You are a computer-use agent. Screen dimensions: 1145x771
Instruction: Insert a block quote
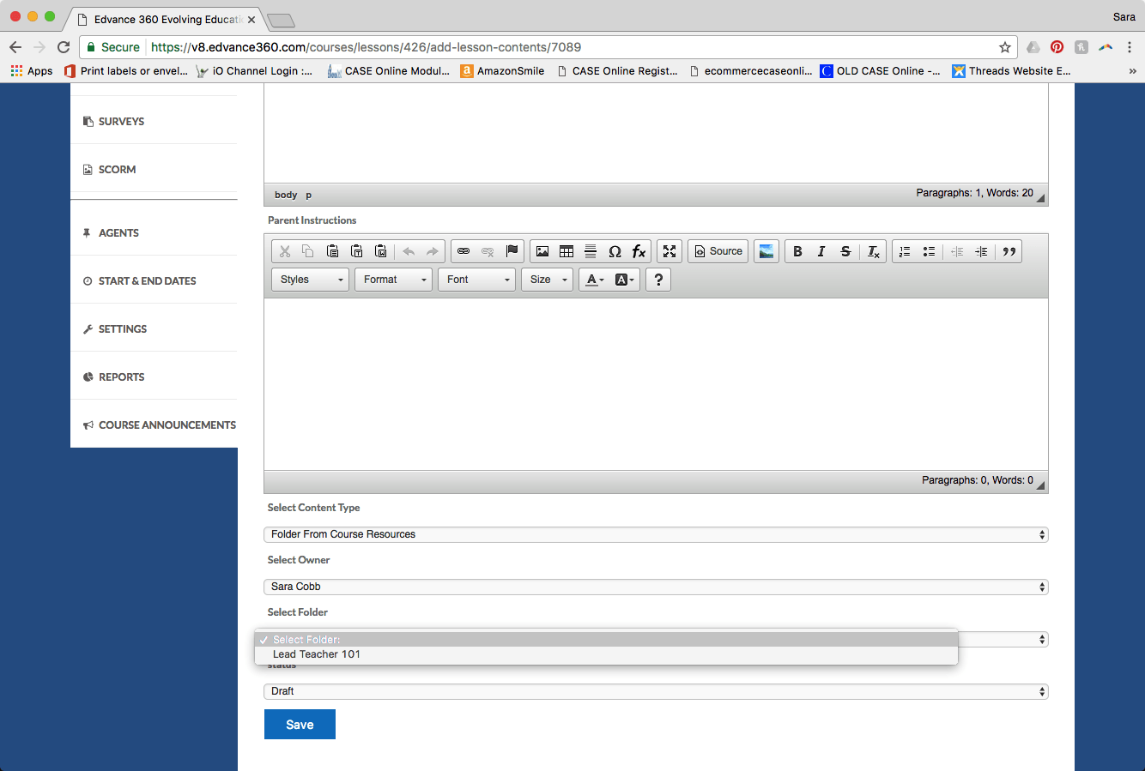click(x=1009, y=251)
